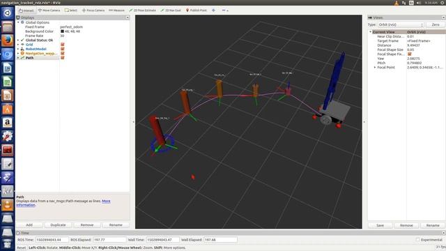Collapse the Current View node
Screen dimensions: 446x251
point(370,32)
